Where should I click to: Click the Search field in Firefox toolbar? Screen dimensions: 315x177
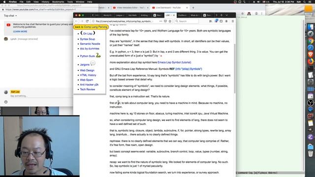pyautogui.click(x=187, y=21)
